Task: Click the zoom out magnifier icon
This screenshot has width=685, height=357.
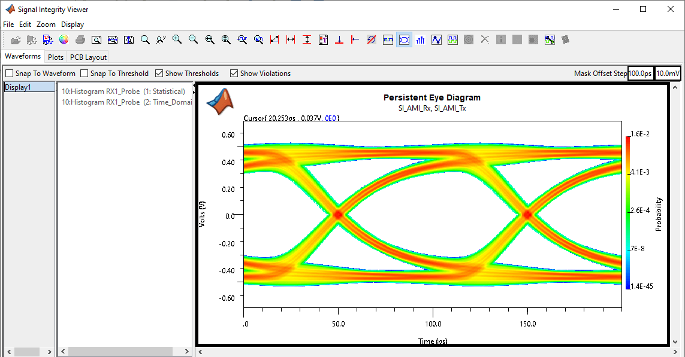Action: 193,39
